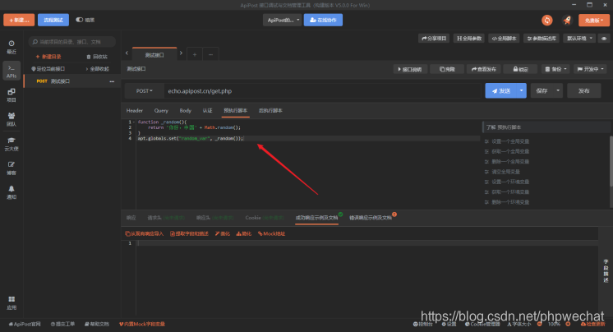Screen dimensions: 613x332
Task: Click the 分享项目 share project button
Action: pos(434,39)
